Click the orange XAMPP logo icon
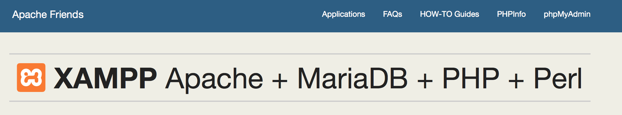Screen dimensions: 622x115 (x=31, y=78)
